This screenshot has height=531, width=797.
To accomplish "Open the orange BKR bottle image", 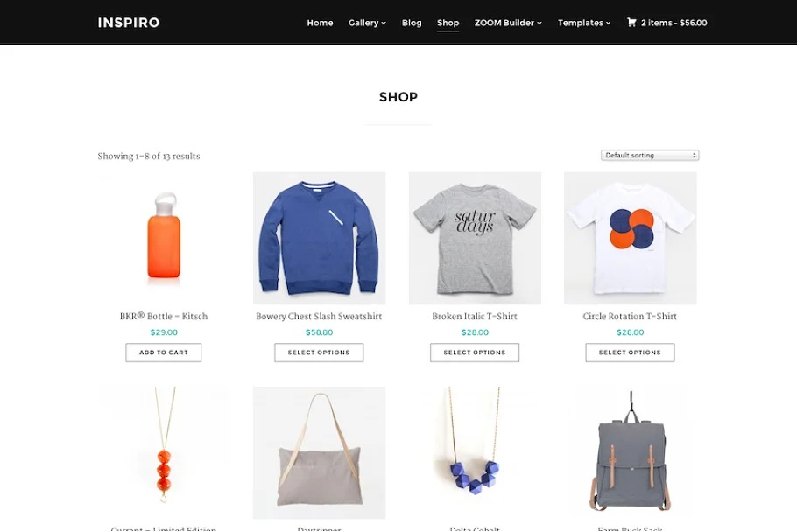I will [x=164, y=238].
